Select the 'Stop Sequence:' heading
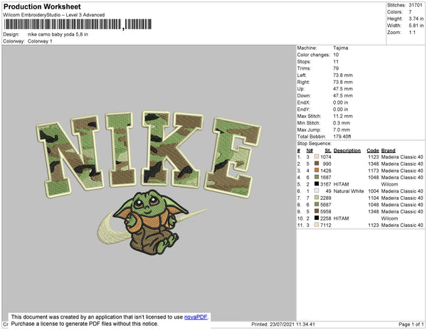 pos(315,144)
